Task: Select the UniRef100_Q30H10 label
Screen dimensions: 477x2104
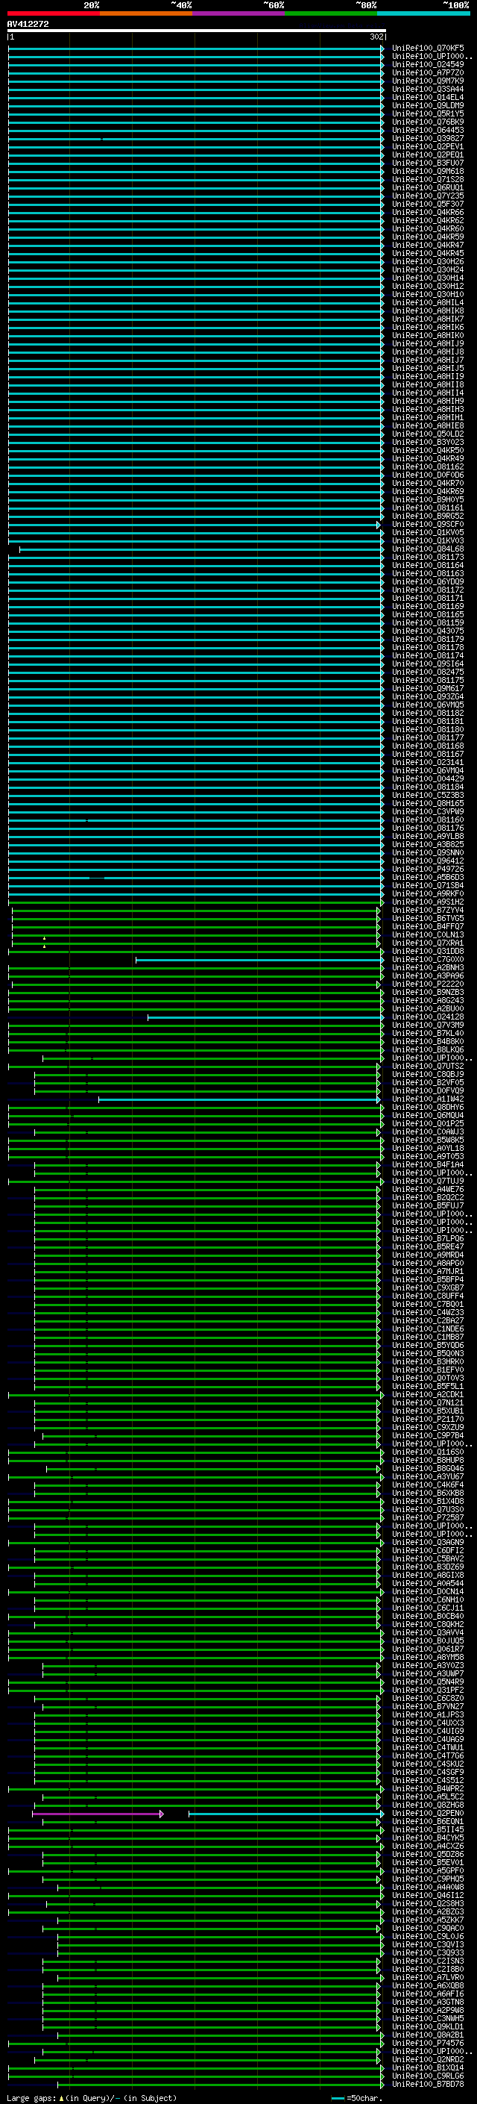Action: (428, 294)
